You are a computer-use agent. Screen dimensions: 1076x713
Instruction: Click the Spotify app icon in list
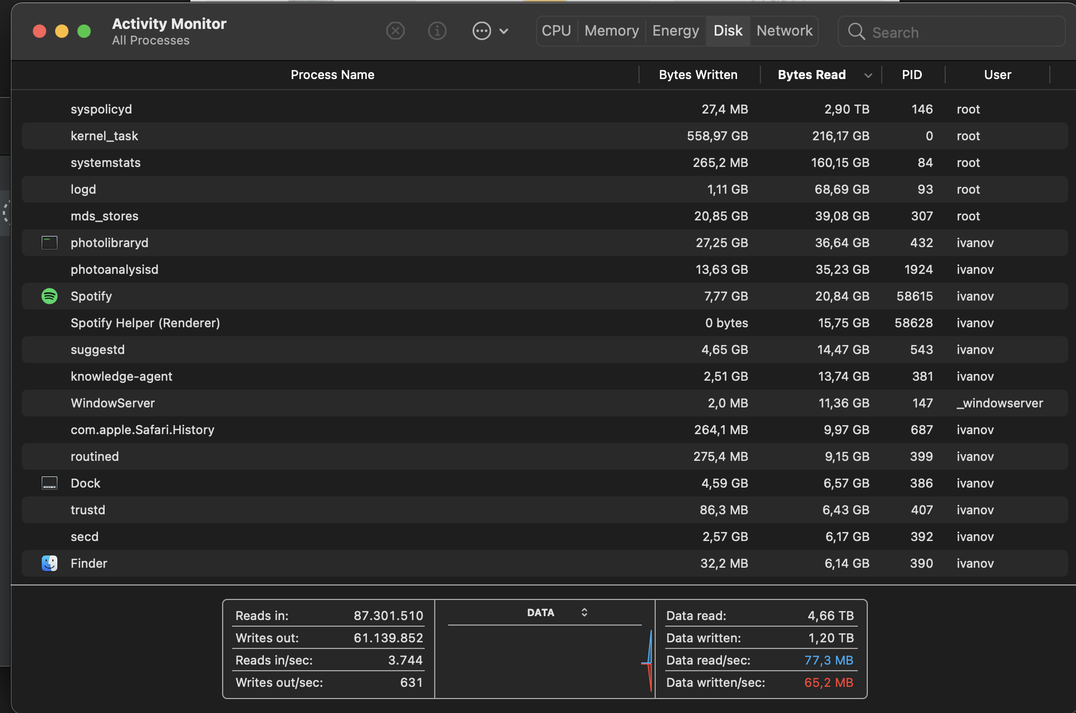coord(50,296)
